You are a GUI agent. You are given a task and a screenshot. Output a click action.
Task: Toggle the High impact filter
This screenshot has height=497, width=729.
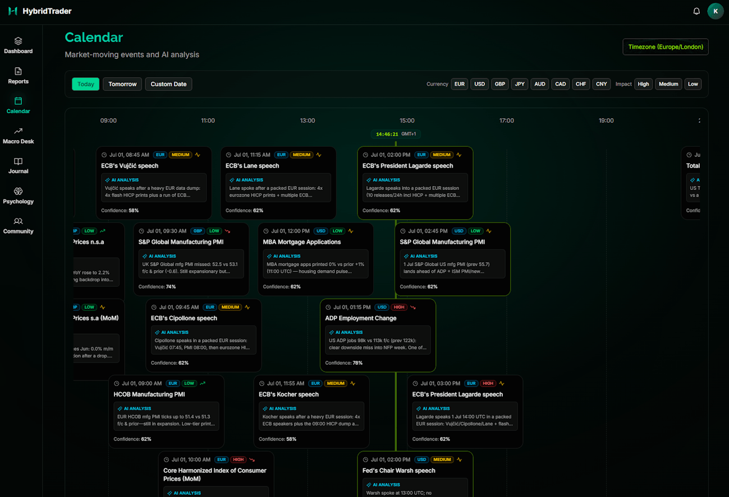click(643, 84)
